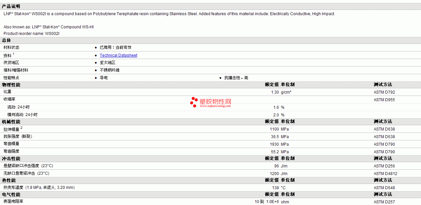Click the 'Also known as' line
This screenshot has height=205, width=421.
48,27
